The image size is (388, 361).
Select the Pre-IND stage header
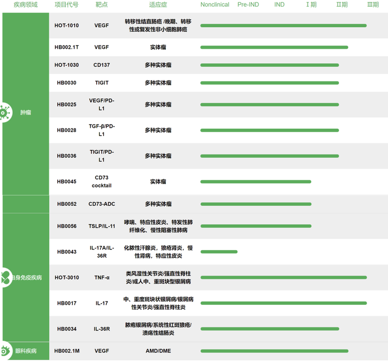pyautogui.click(x=248, y=5)
